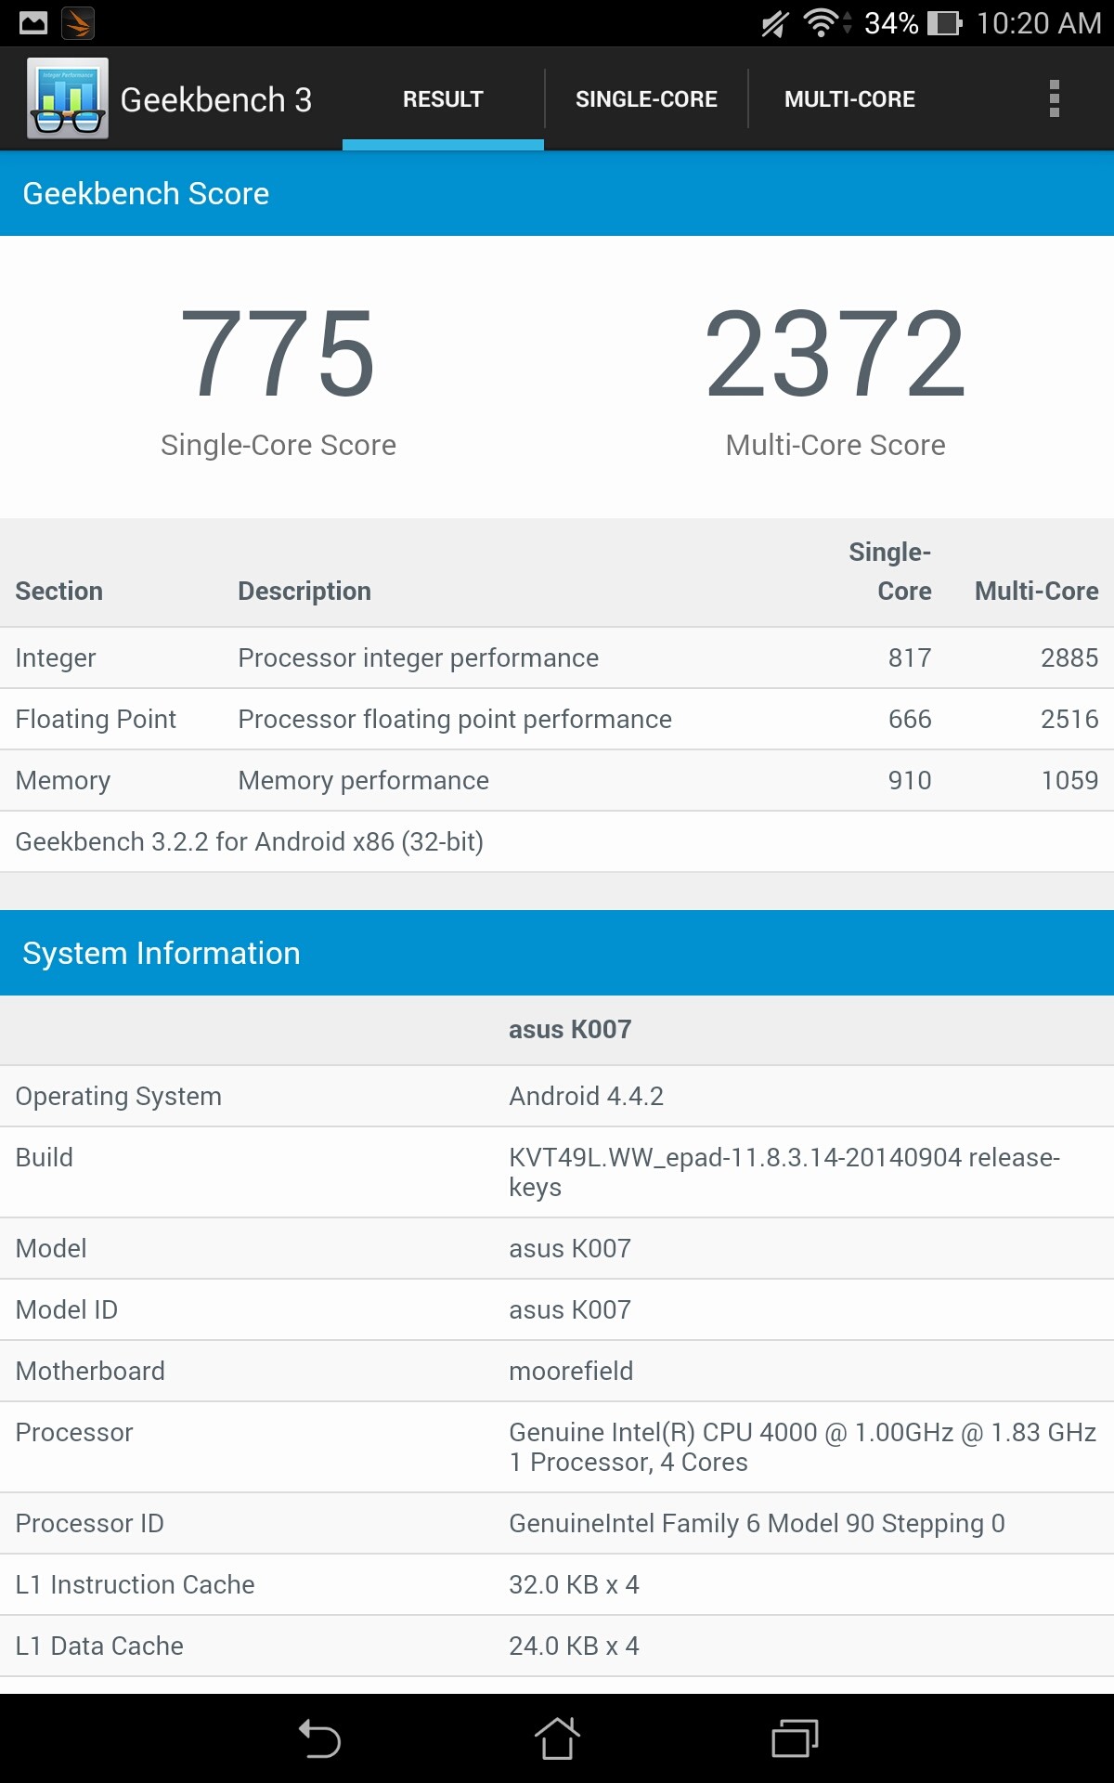Switch to the SINGLE-CORE tab
The width and height of the screenshot is (1114, 1783).
click(646, 99)
